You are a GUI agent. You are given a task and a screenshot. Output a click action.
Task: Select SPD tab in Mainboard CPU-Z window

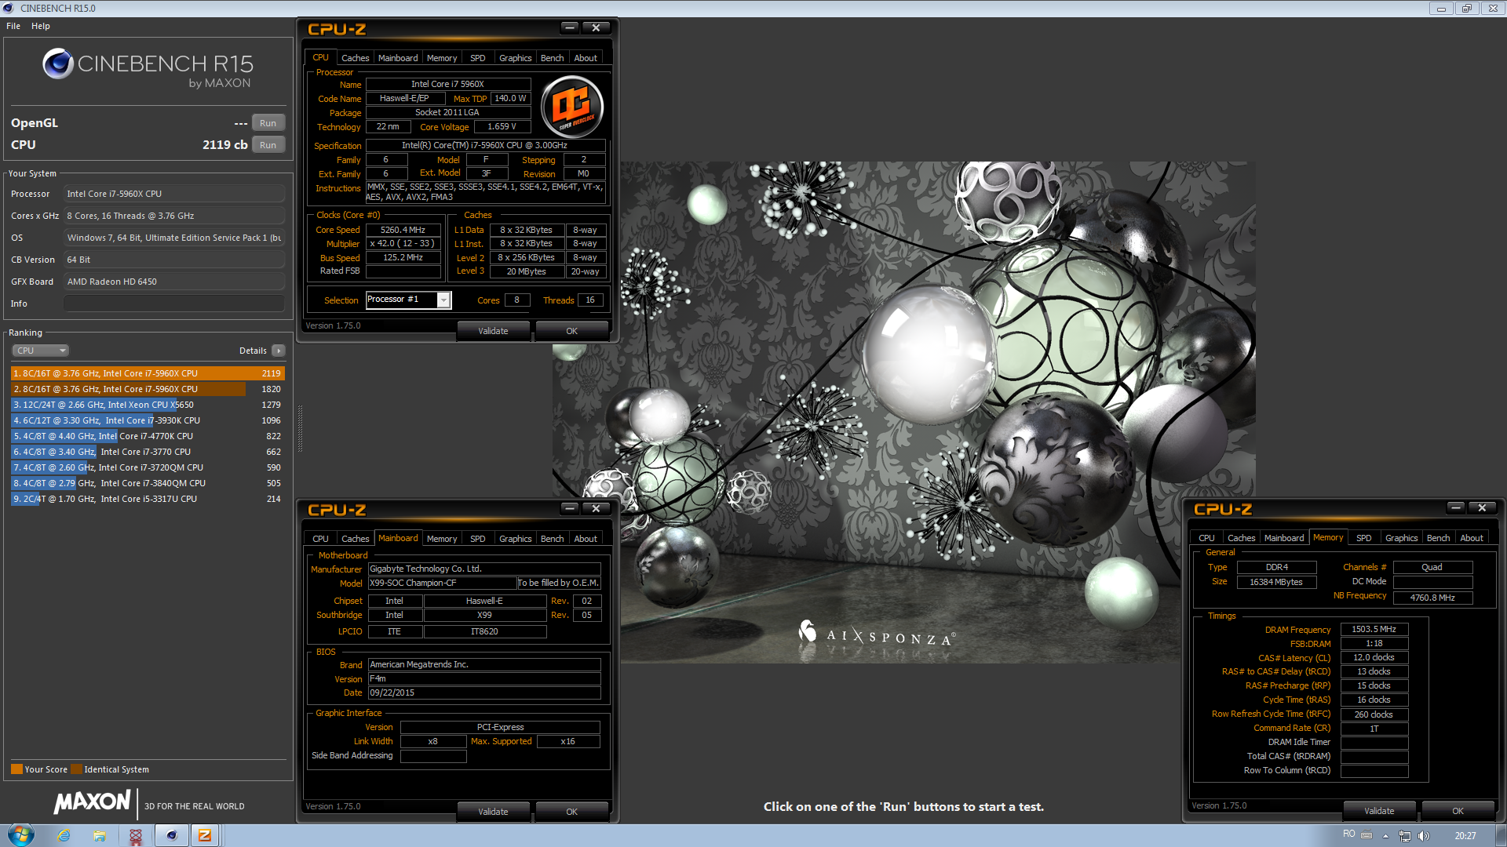coord(478,539)
